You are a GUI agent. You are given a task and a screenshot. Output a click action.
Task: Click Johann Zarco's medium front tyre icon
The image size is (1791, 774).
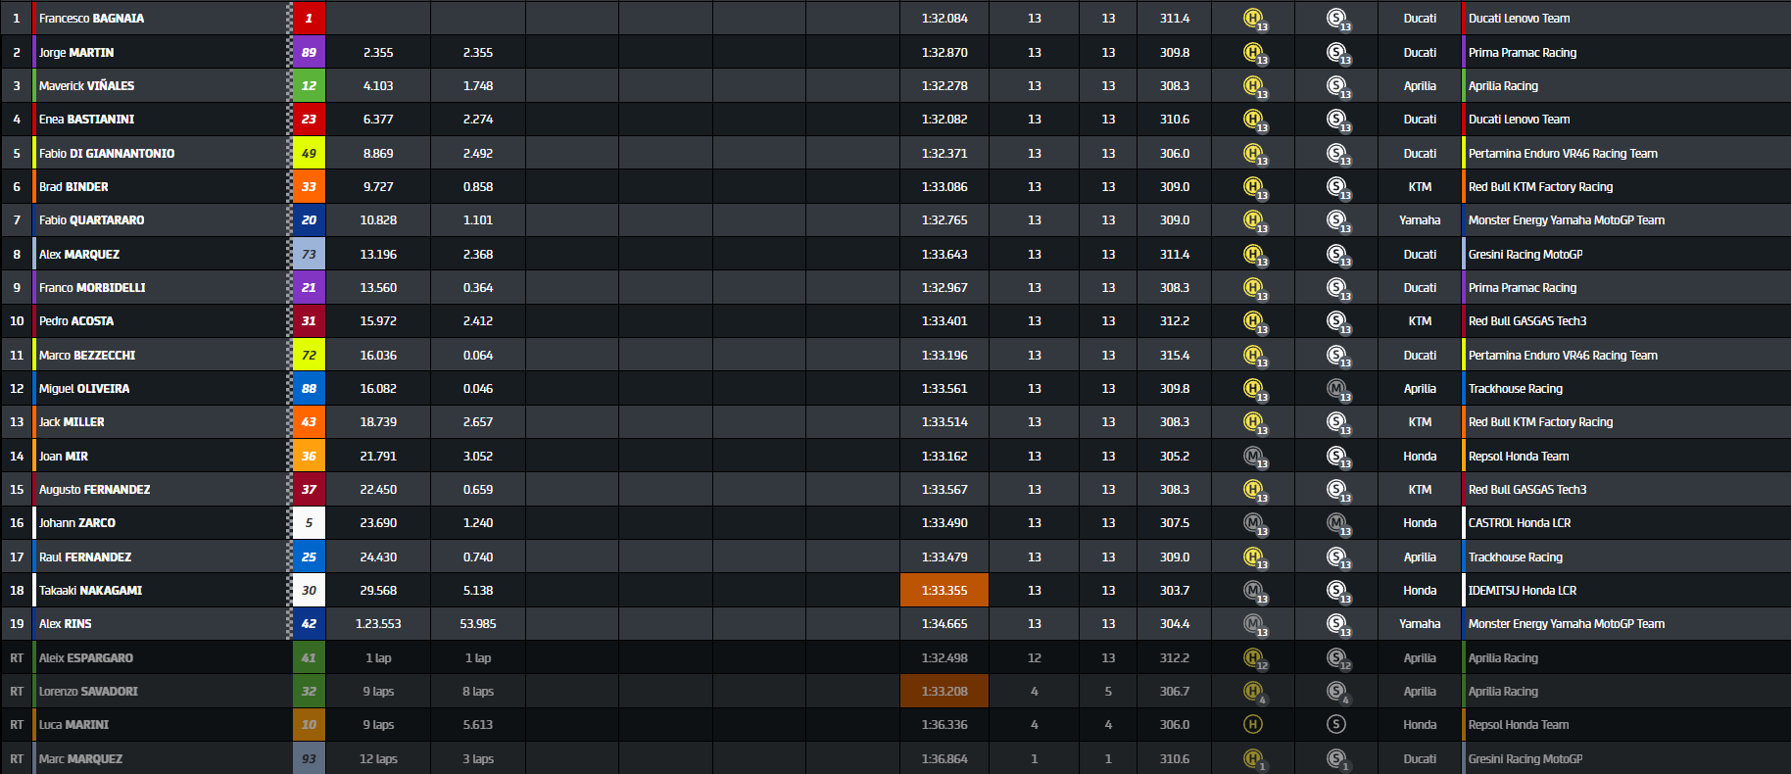1253,523
